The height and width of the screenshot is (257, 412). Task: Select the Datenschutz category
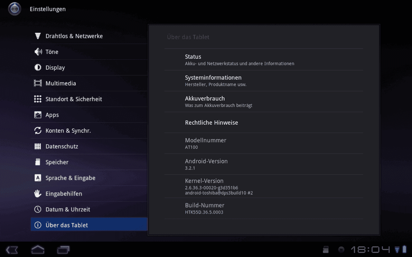(x=89, y=146)
